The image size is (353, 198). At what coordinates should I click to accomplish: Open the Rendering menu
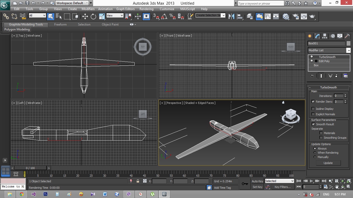click(147, 9)
